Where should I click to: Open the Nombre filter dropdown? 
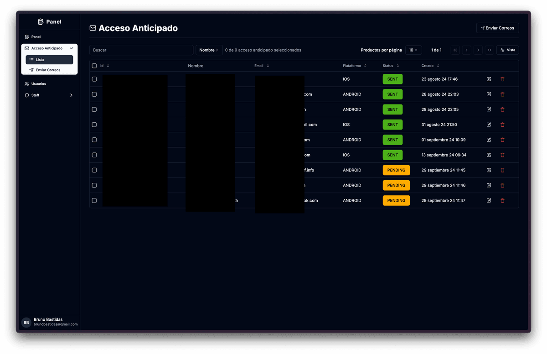tap(209, 50)
